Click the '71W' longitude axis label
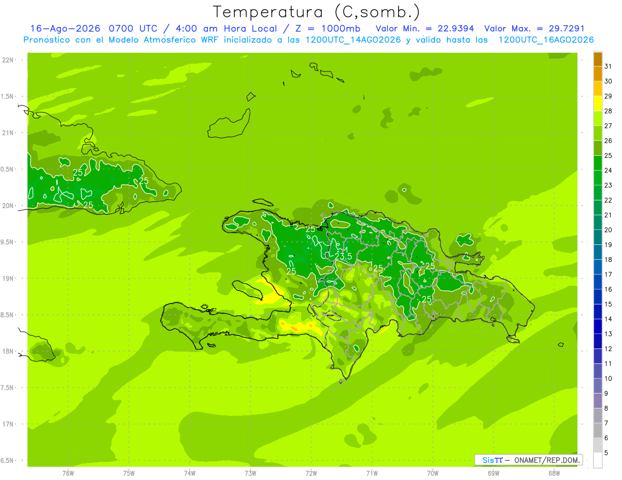This screenshot has width=622, height=480. [372, 473]
